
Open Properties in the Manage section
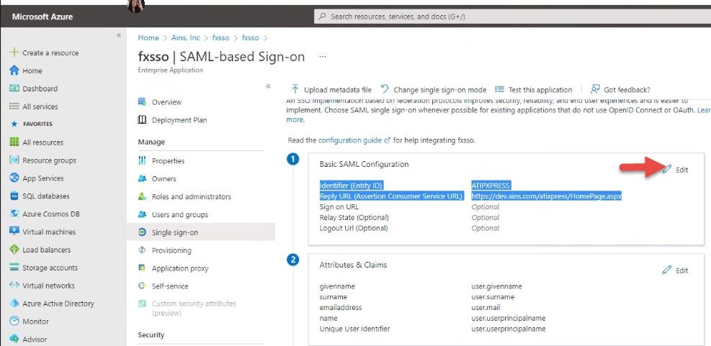pyautogui.click(x=169, y=161)
